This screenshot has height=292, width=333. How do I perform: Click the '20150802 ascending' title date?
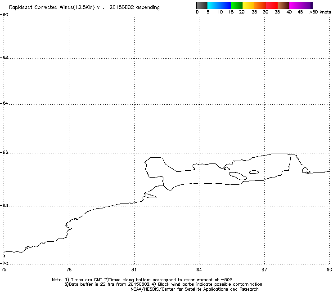click(x=135, y=8)
